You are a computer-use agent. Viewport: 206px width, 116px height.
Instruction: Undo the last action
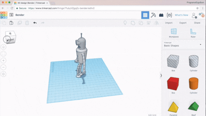pyautogui.click(x=35, y=23)
